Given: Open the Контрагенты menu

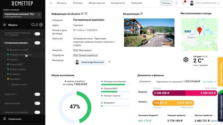Looking at the screenshot, I should 118,3.
